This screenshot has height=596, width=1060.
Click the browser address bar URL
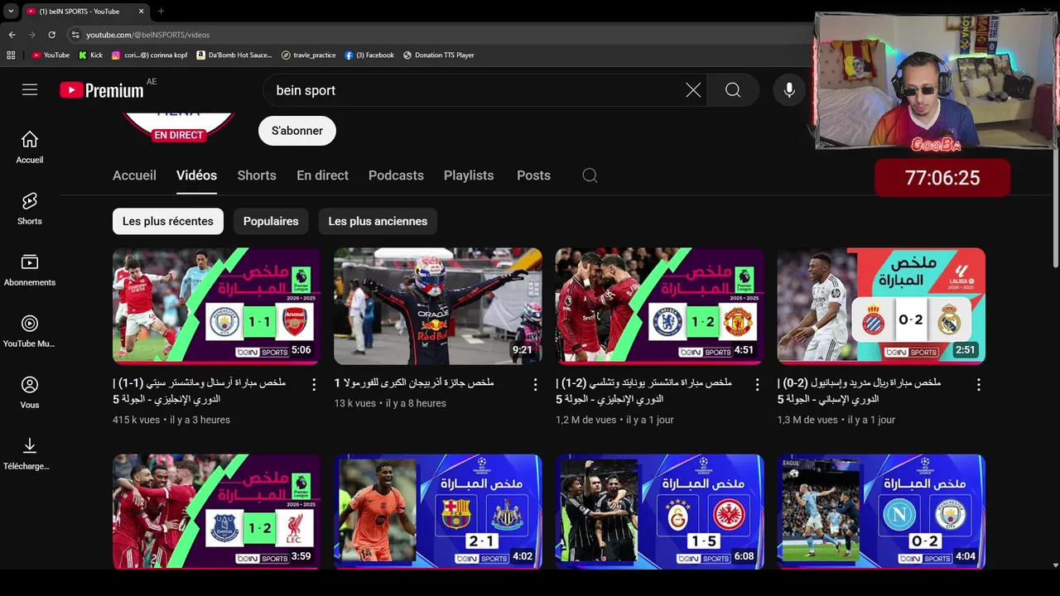[148, 35]
